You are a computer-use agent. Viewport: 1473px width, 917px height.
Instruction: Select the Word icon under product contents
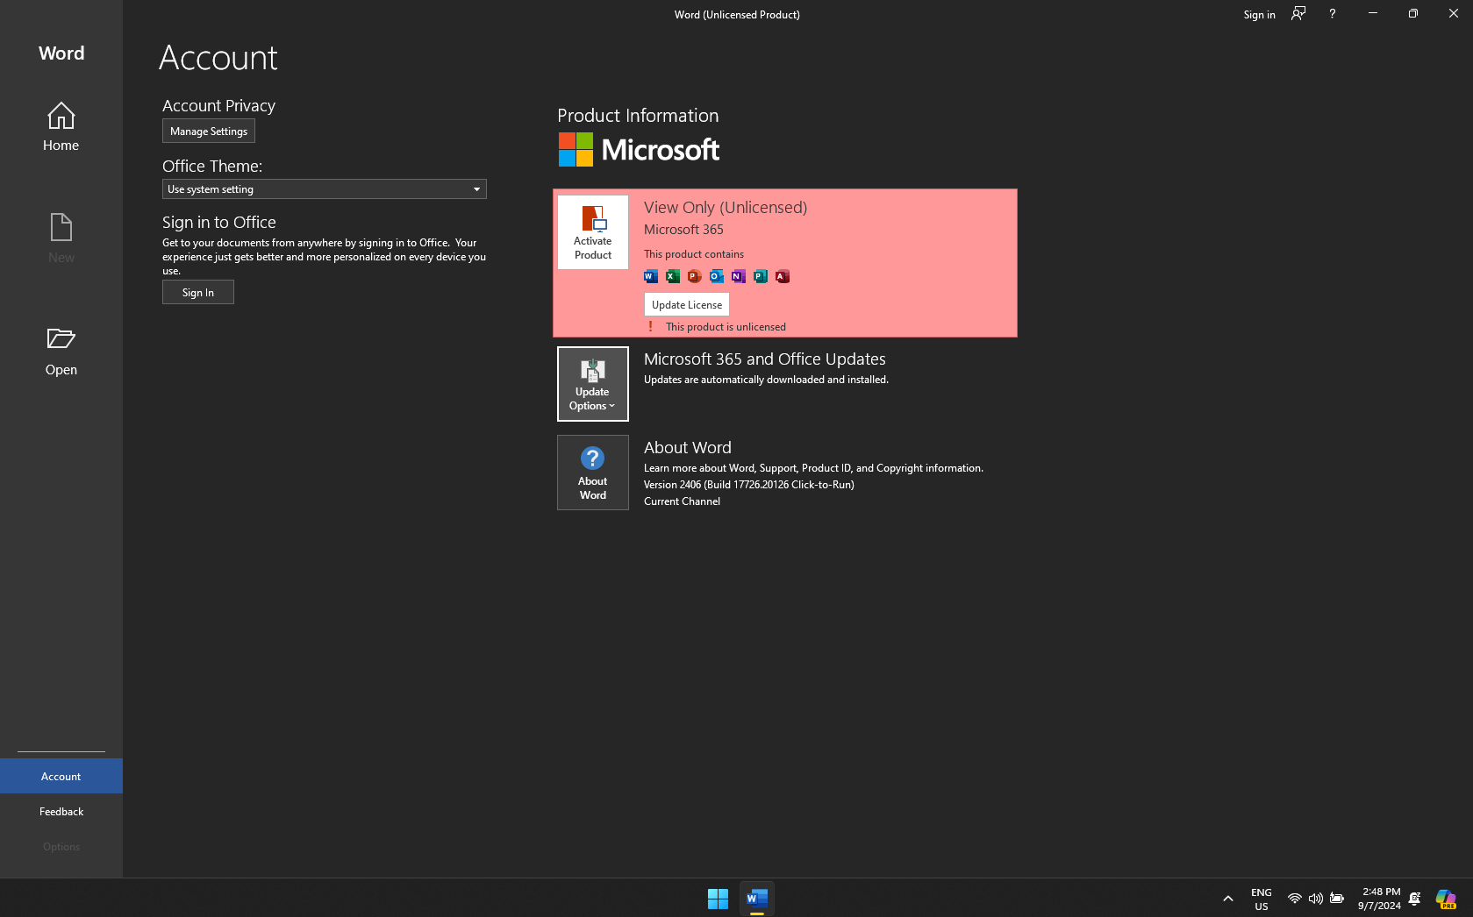click(650, 276)
